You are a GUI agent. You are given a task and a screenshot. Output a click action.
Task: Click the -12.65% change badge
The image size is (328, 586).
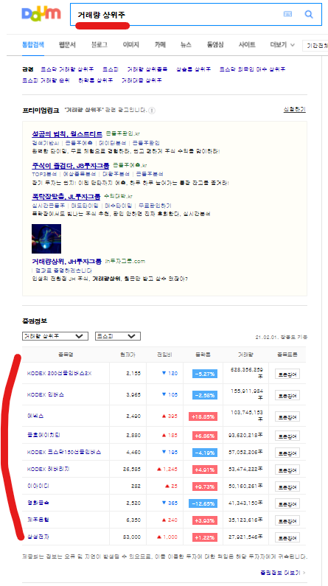pyautogui.click(x=203, y=503)
